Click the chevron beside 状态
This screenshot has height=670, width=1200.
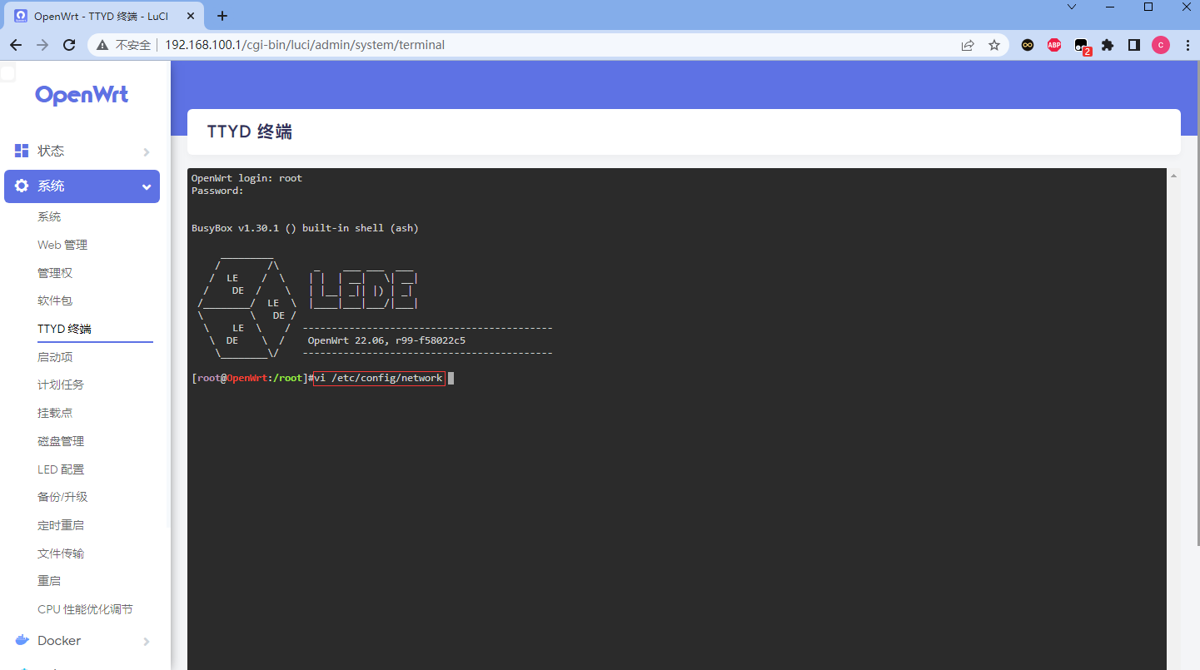coord(147,151)
